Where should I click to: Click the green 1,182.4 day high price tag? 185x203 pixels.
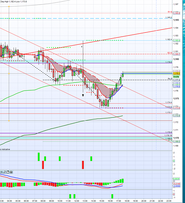click(177, 41)
